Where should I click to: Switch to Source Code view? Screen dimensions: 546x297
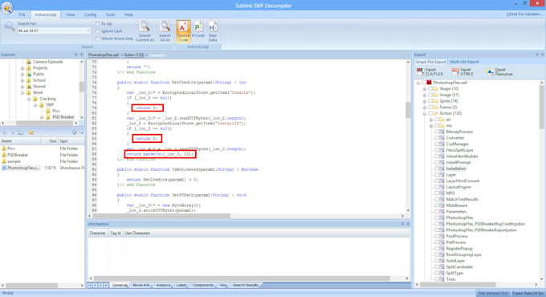click(x=183, y=31)
